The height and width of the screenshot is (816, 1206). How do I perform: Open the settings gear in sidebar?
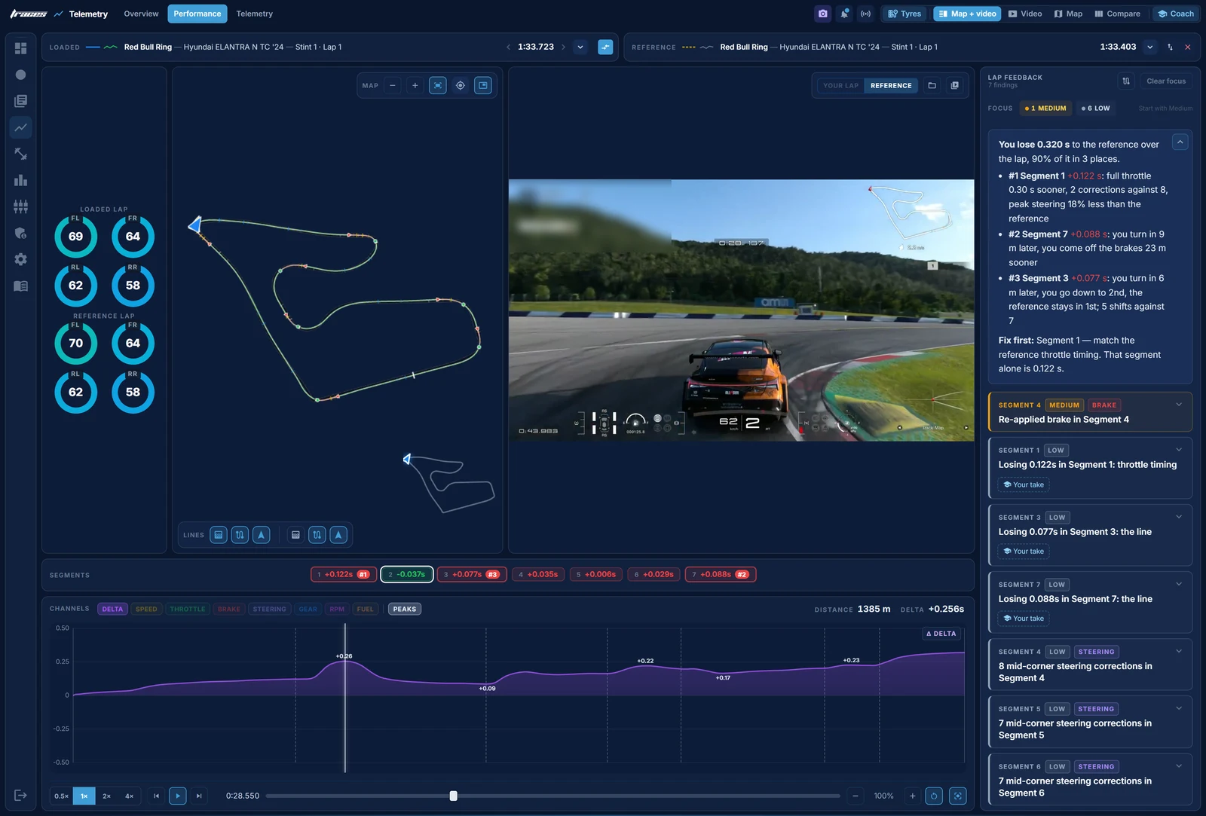[20, 259]
